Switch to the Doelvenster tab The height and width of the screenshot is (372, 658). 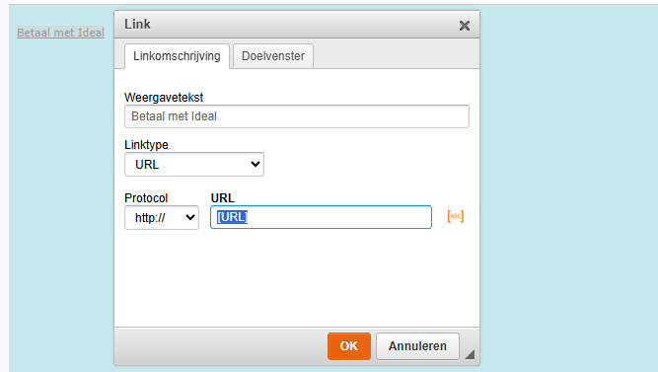click(x=273, y=56)
